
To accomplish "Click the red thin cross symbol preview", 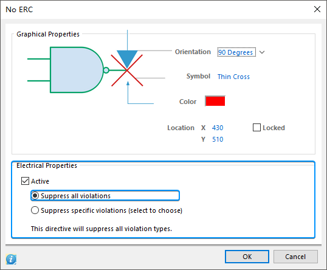I will [x=127, y=71].
